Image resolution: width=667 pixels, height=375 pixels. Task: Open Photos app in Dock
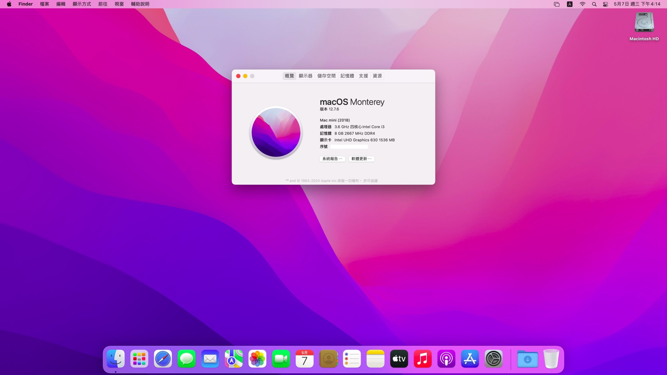coord(257,359)
